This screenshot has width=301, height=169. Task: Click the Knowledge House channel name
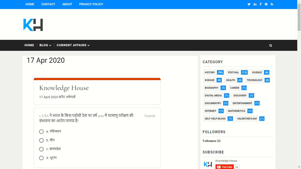(226, 161)
